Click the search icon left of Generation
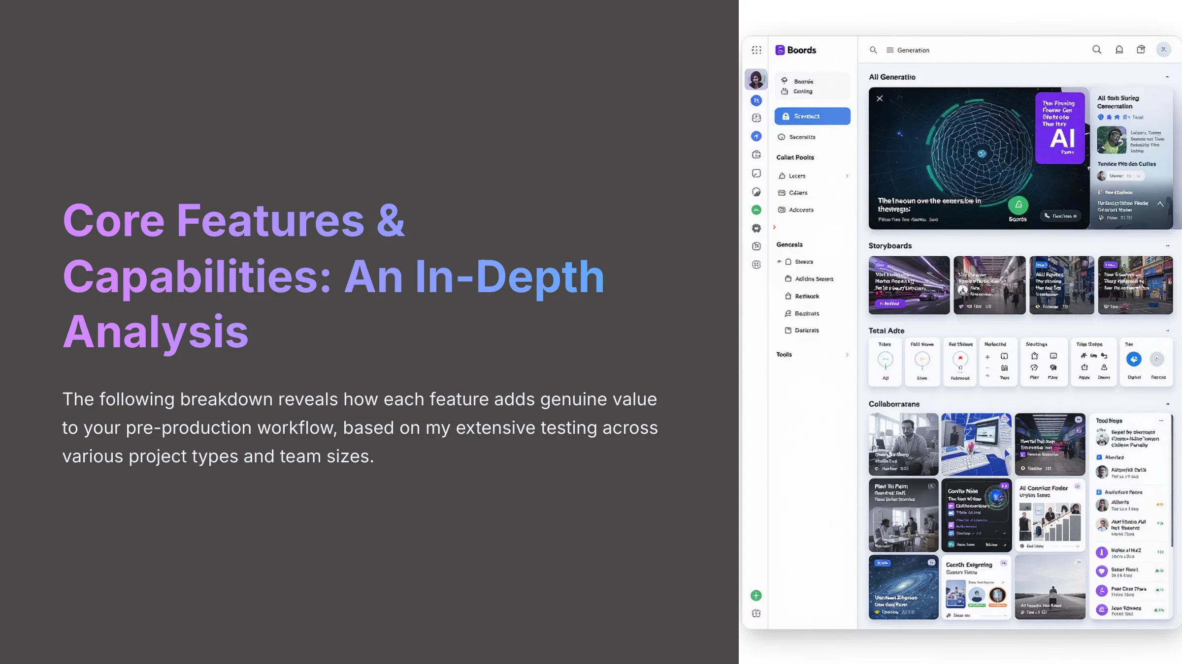This screenshot has width=1182, height=664. pos(873,50)
